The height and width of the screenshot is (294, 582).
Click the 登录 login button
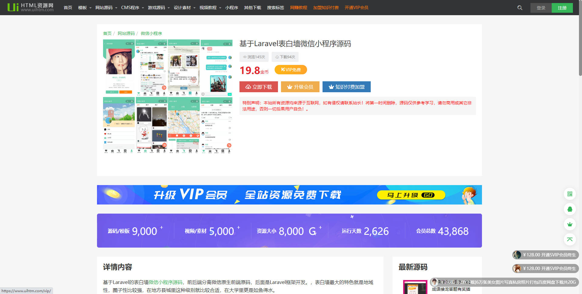(x=541, y=8)
